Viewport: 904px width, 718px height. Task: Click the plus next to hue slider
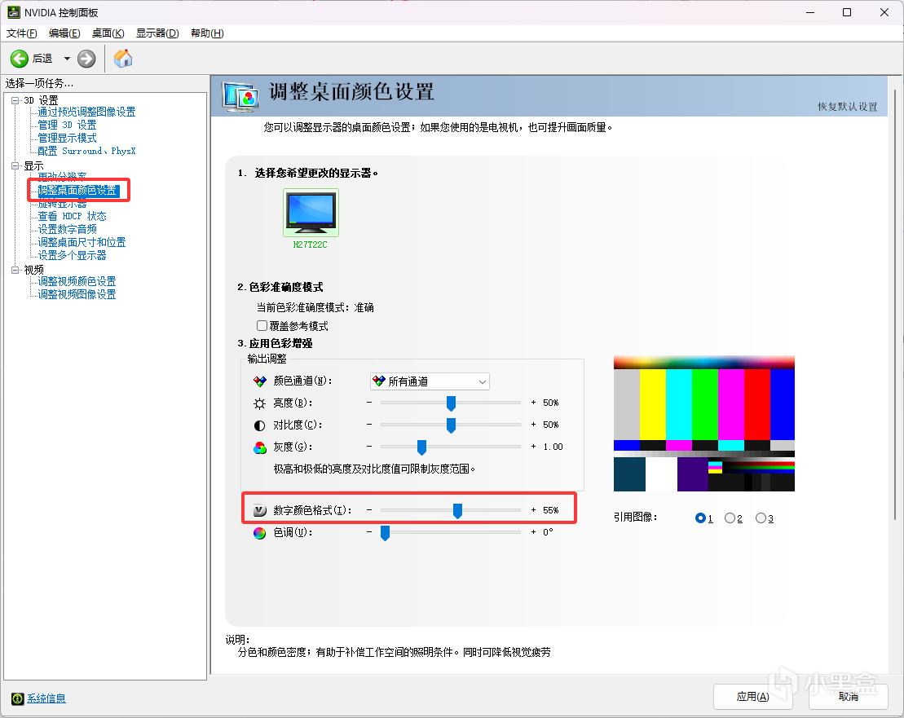(533, 532)
